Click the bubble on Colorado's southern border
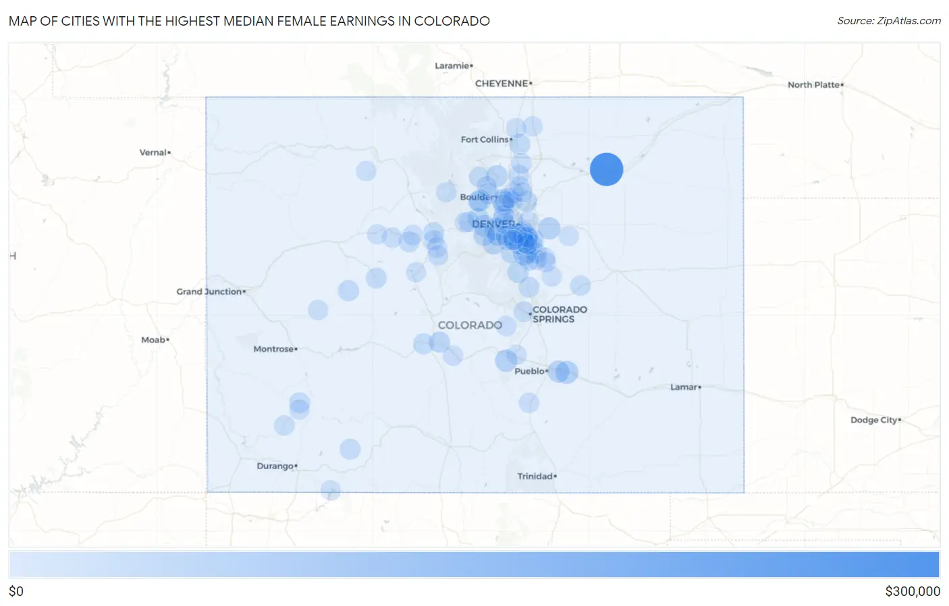949x606 pixels. (x=330, y=490)
